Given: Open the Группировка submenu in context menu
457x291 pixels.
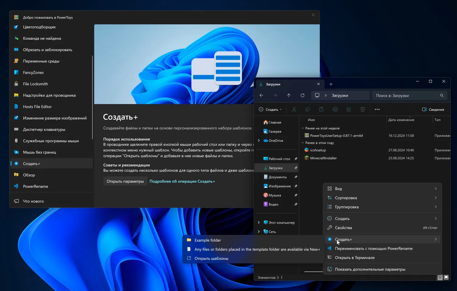Looking at the screenshot, I should tap(383, 207).
